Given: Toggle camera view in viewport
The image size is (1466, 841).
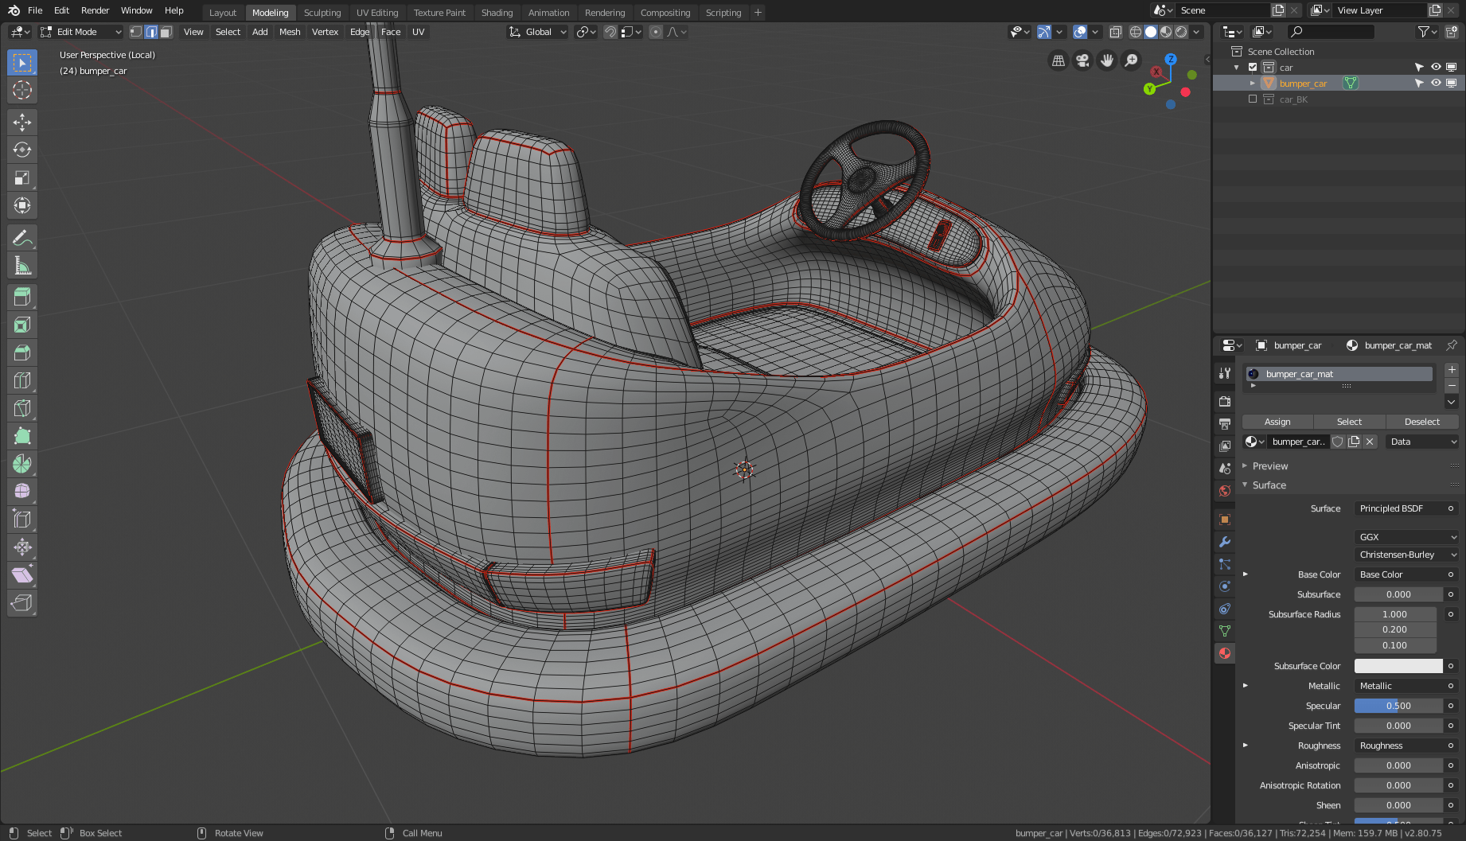Looking at the screenshot, I should [x=1082, y=60].
